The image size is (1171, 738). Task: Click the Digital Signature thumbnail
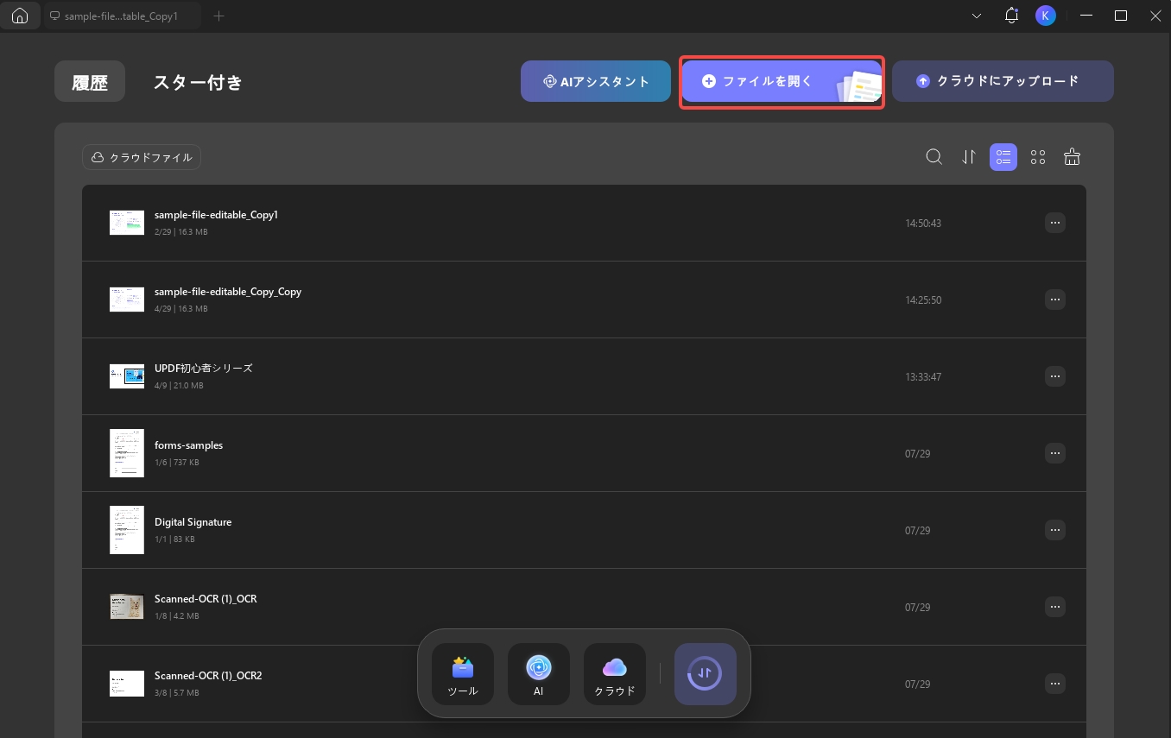[x=127, y=530]
